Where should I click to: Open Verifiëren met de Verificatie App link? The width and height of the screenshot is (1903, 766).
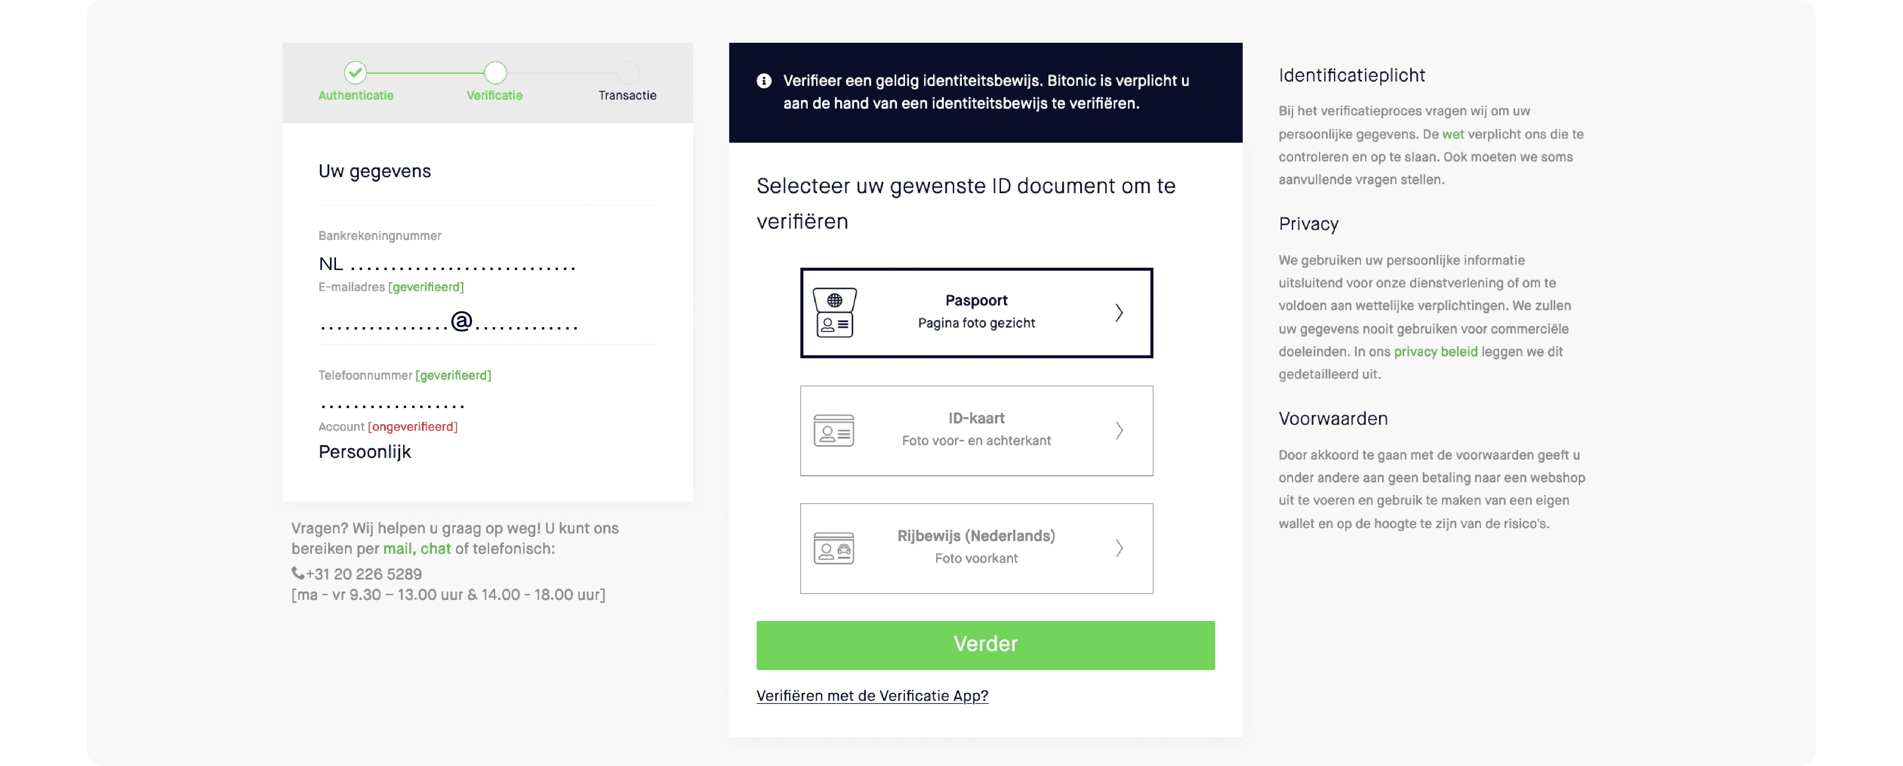point(872,695)
